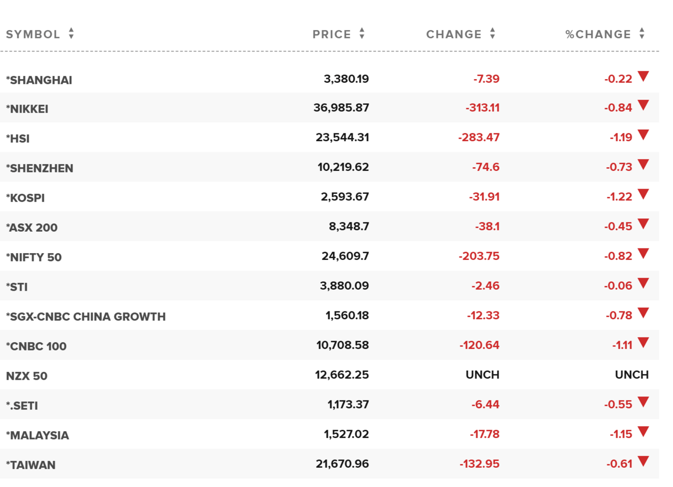This screenshot has width=673, height=487.
Task: Click the red down arrow for Shanghai
Action: [643, 77]
